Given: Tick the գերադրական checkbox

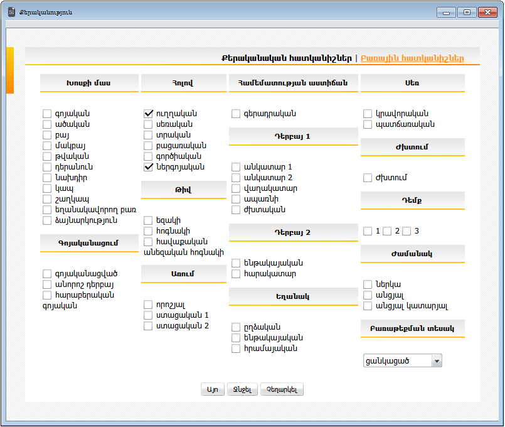Looking at the screenshot, I should pos(236,114).
